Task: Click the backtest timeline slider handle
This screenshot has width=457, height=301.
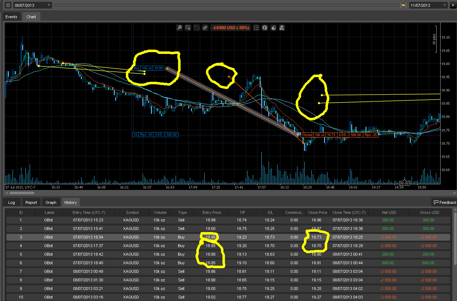Action: (x=403, y=5)
